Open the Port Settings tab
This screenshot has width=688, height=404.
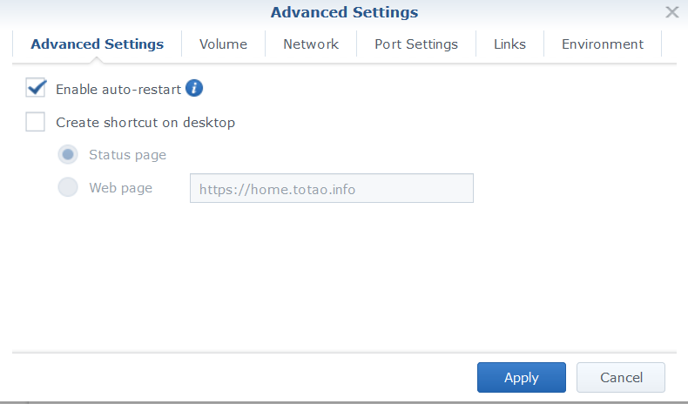416,44
